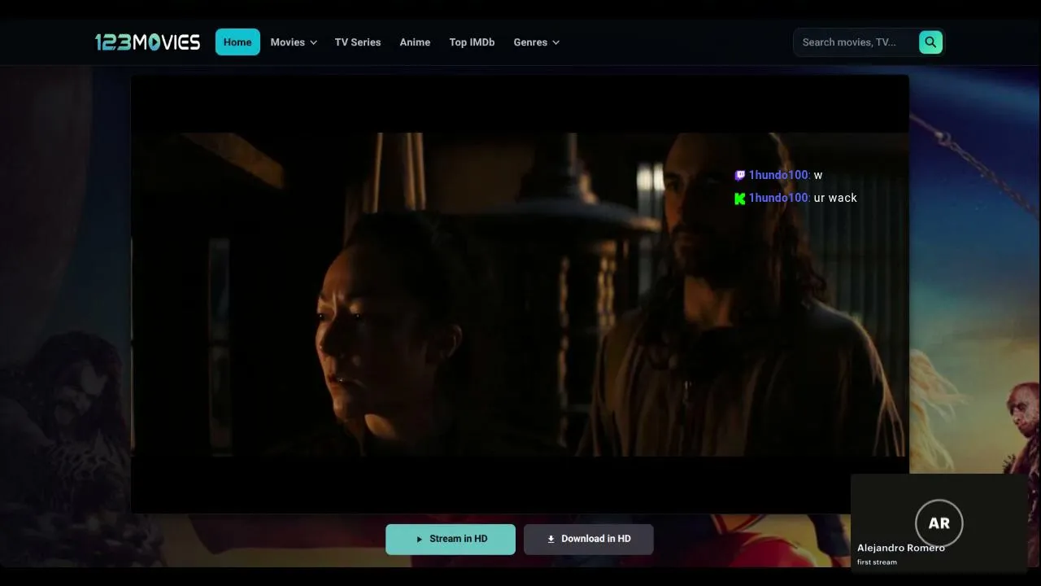The image size is (1041, 586).
Task: Expand the Movies dropdown menu
Action: coord(294,42)
